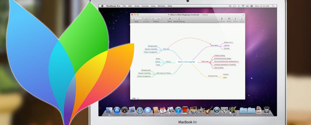The image size is (311, 125).
Task: Open iTunes from the Dock
Action: 178,110
